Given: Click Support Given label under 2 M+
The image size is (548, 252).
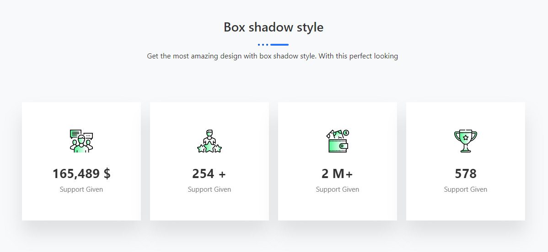Looking at the screenshot, I should point(338,189).
